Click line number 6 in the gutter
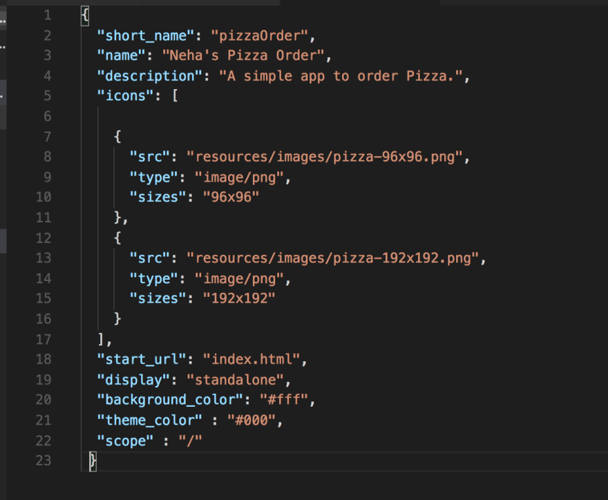The width and height of the screenshot is (608, 500). pos(47,117)
